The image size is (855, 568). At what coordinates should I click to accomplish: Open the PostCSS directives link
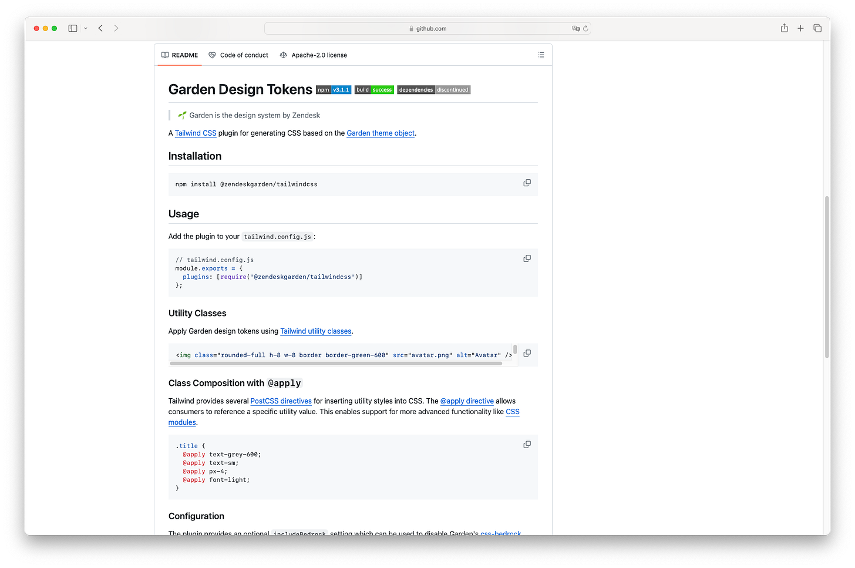click(x=281, y=401)
